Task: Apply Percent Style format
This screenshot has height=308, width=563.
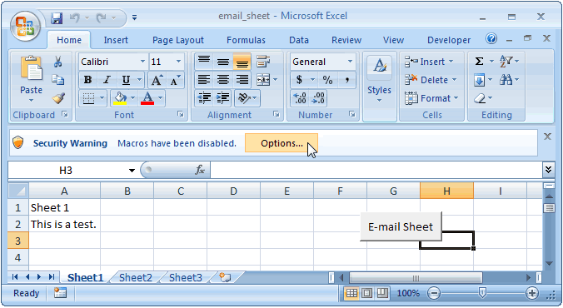Action: (x=327, y=80)
